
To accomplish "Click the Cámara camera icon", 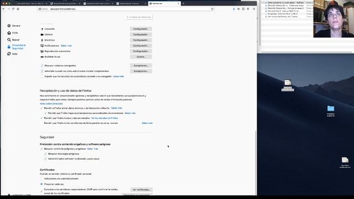I will 42,34.
